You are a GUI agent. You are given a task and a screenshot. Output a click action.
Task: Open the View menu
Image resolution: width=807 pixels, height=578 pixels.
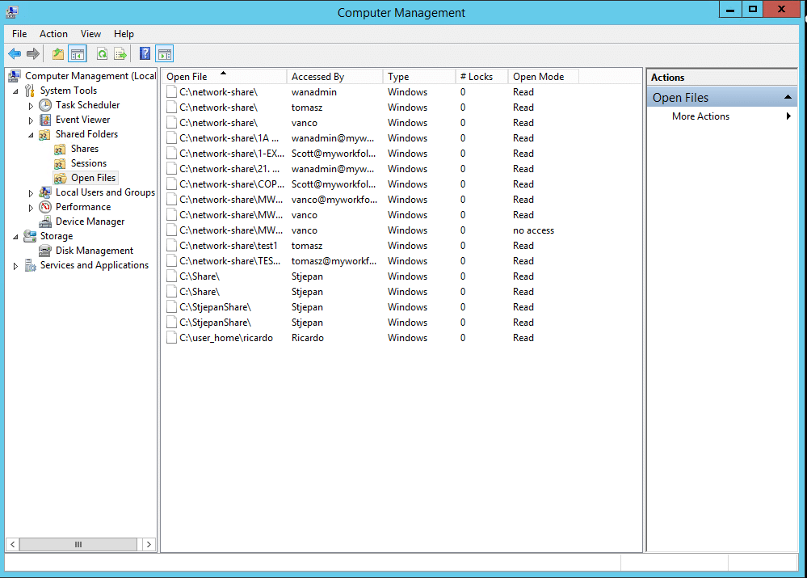[90, 34]
